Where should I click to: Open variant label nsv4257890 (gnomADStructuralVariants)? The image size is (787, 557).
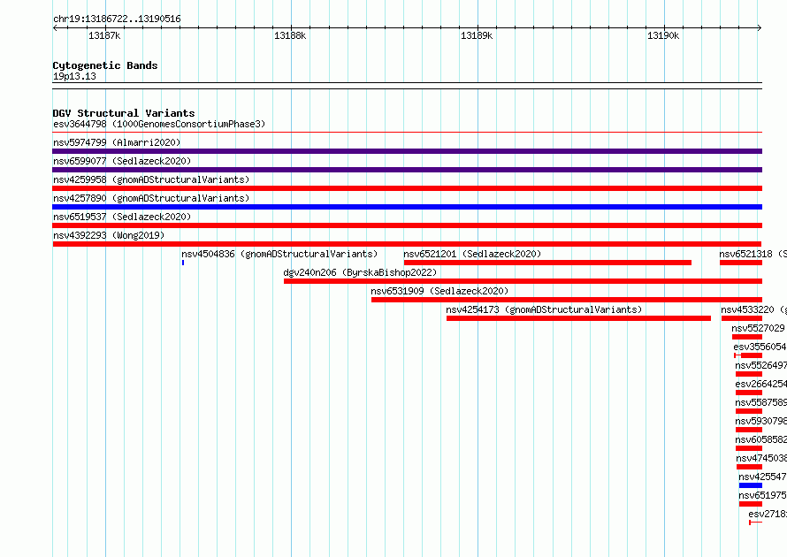click(151, 198)
